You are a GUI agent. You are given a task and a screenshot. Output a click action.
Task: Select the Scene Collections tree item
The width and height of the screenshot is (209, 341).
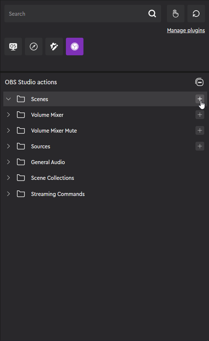tap(105, 178)
